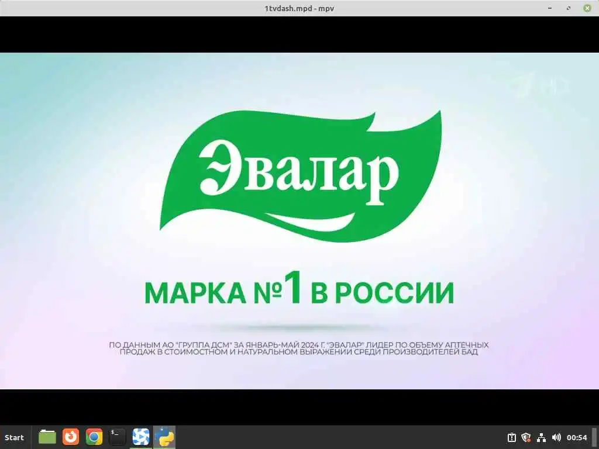Image resolution: width=599 pixels, height=449 pixels.
Task: Maximize the mpv window
Action: pos(569,8)
